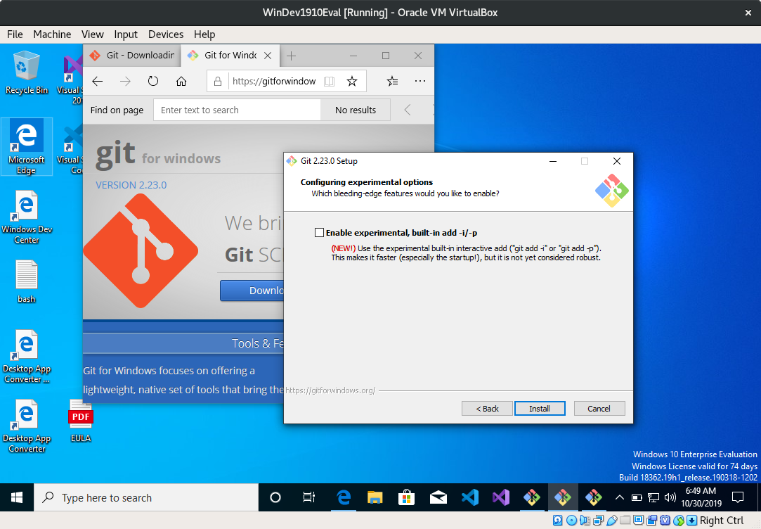Viewport: 761px width, 529px height.
Task: Click the Edge forward arrow
Action: pyautogui.click(x=125, y=81)
